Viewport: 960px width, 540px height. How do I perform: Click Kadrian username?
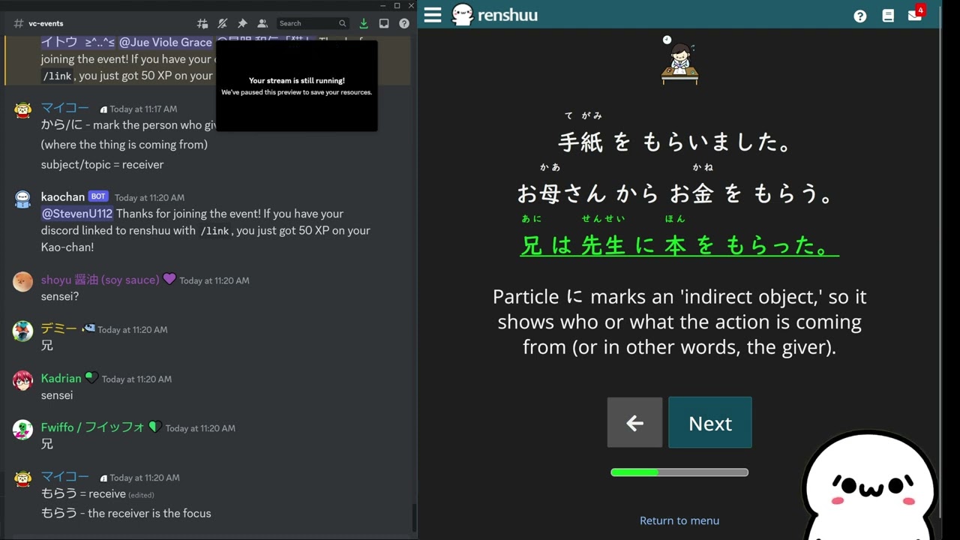click(61, 378)
